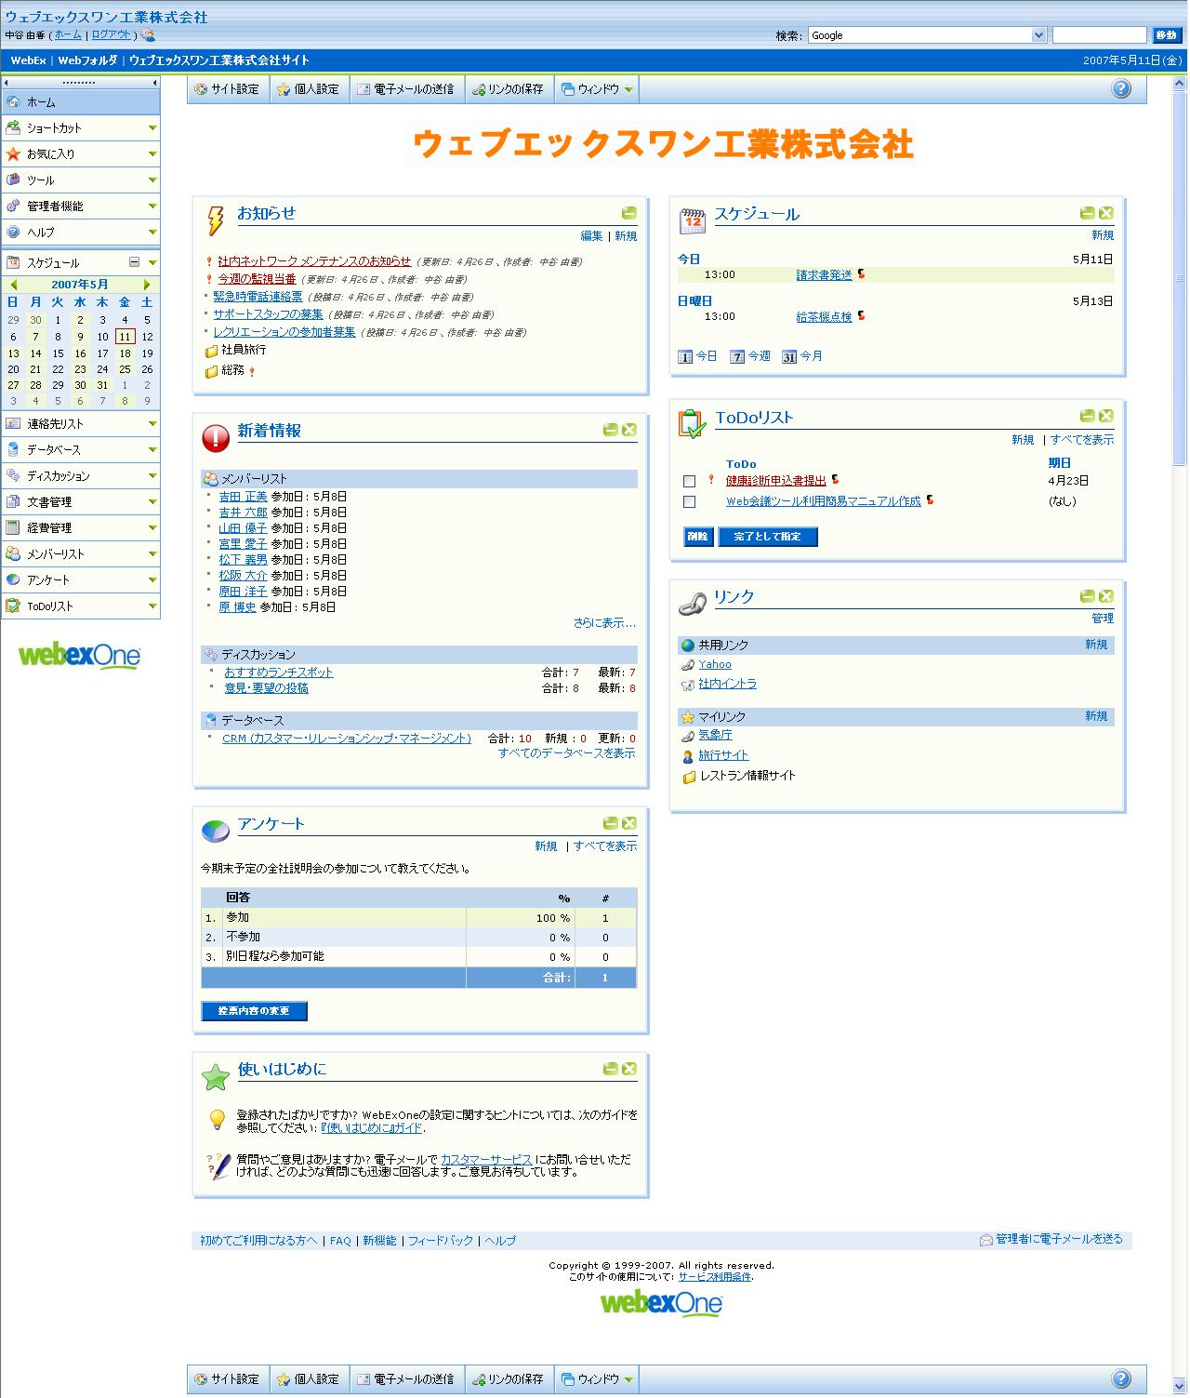Expand the 連絡先リスト sidebar menu

click(152, 424)
